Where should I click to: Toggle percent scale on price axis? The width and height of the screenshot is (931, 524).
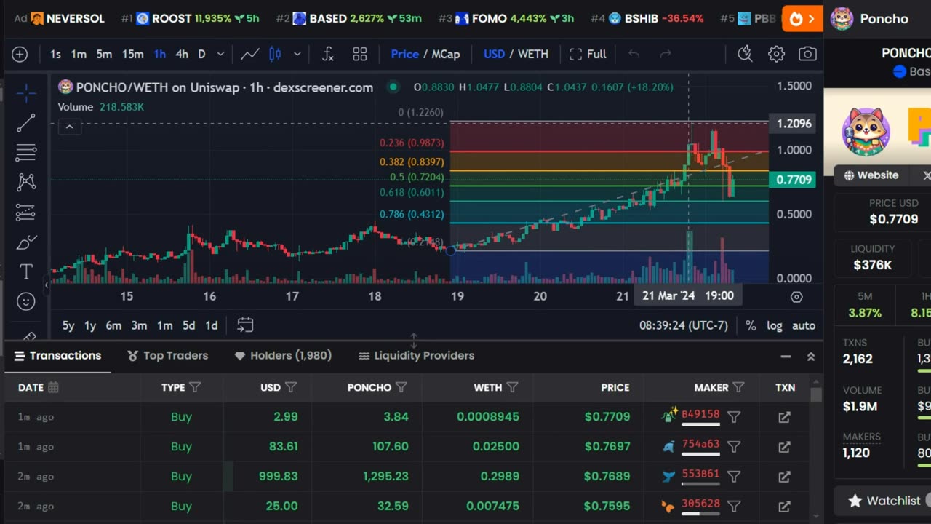pos(751,325)
